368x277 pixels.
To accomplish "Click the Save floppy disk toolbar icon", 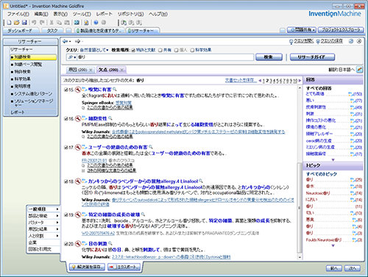I will pos(24,23).
